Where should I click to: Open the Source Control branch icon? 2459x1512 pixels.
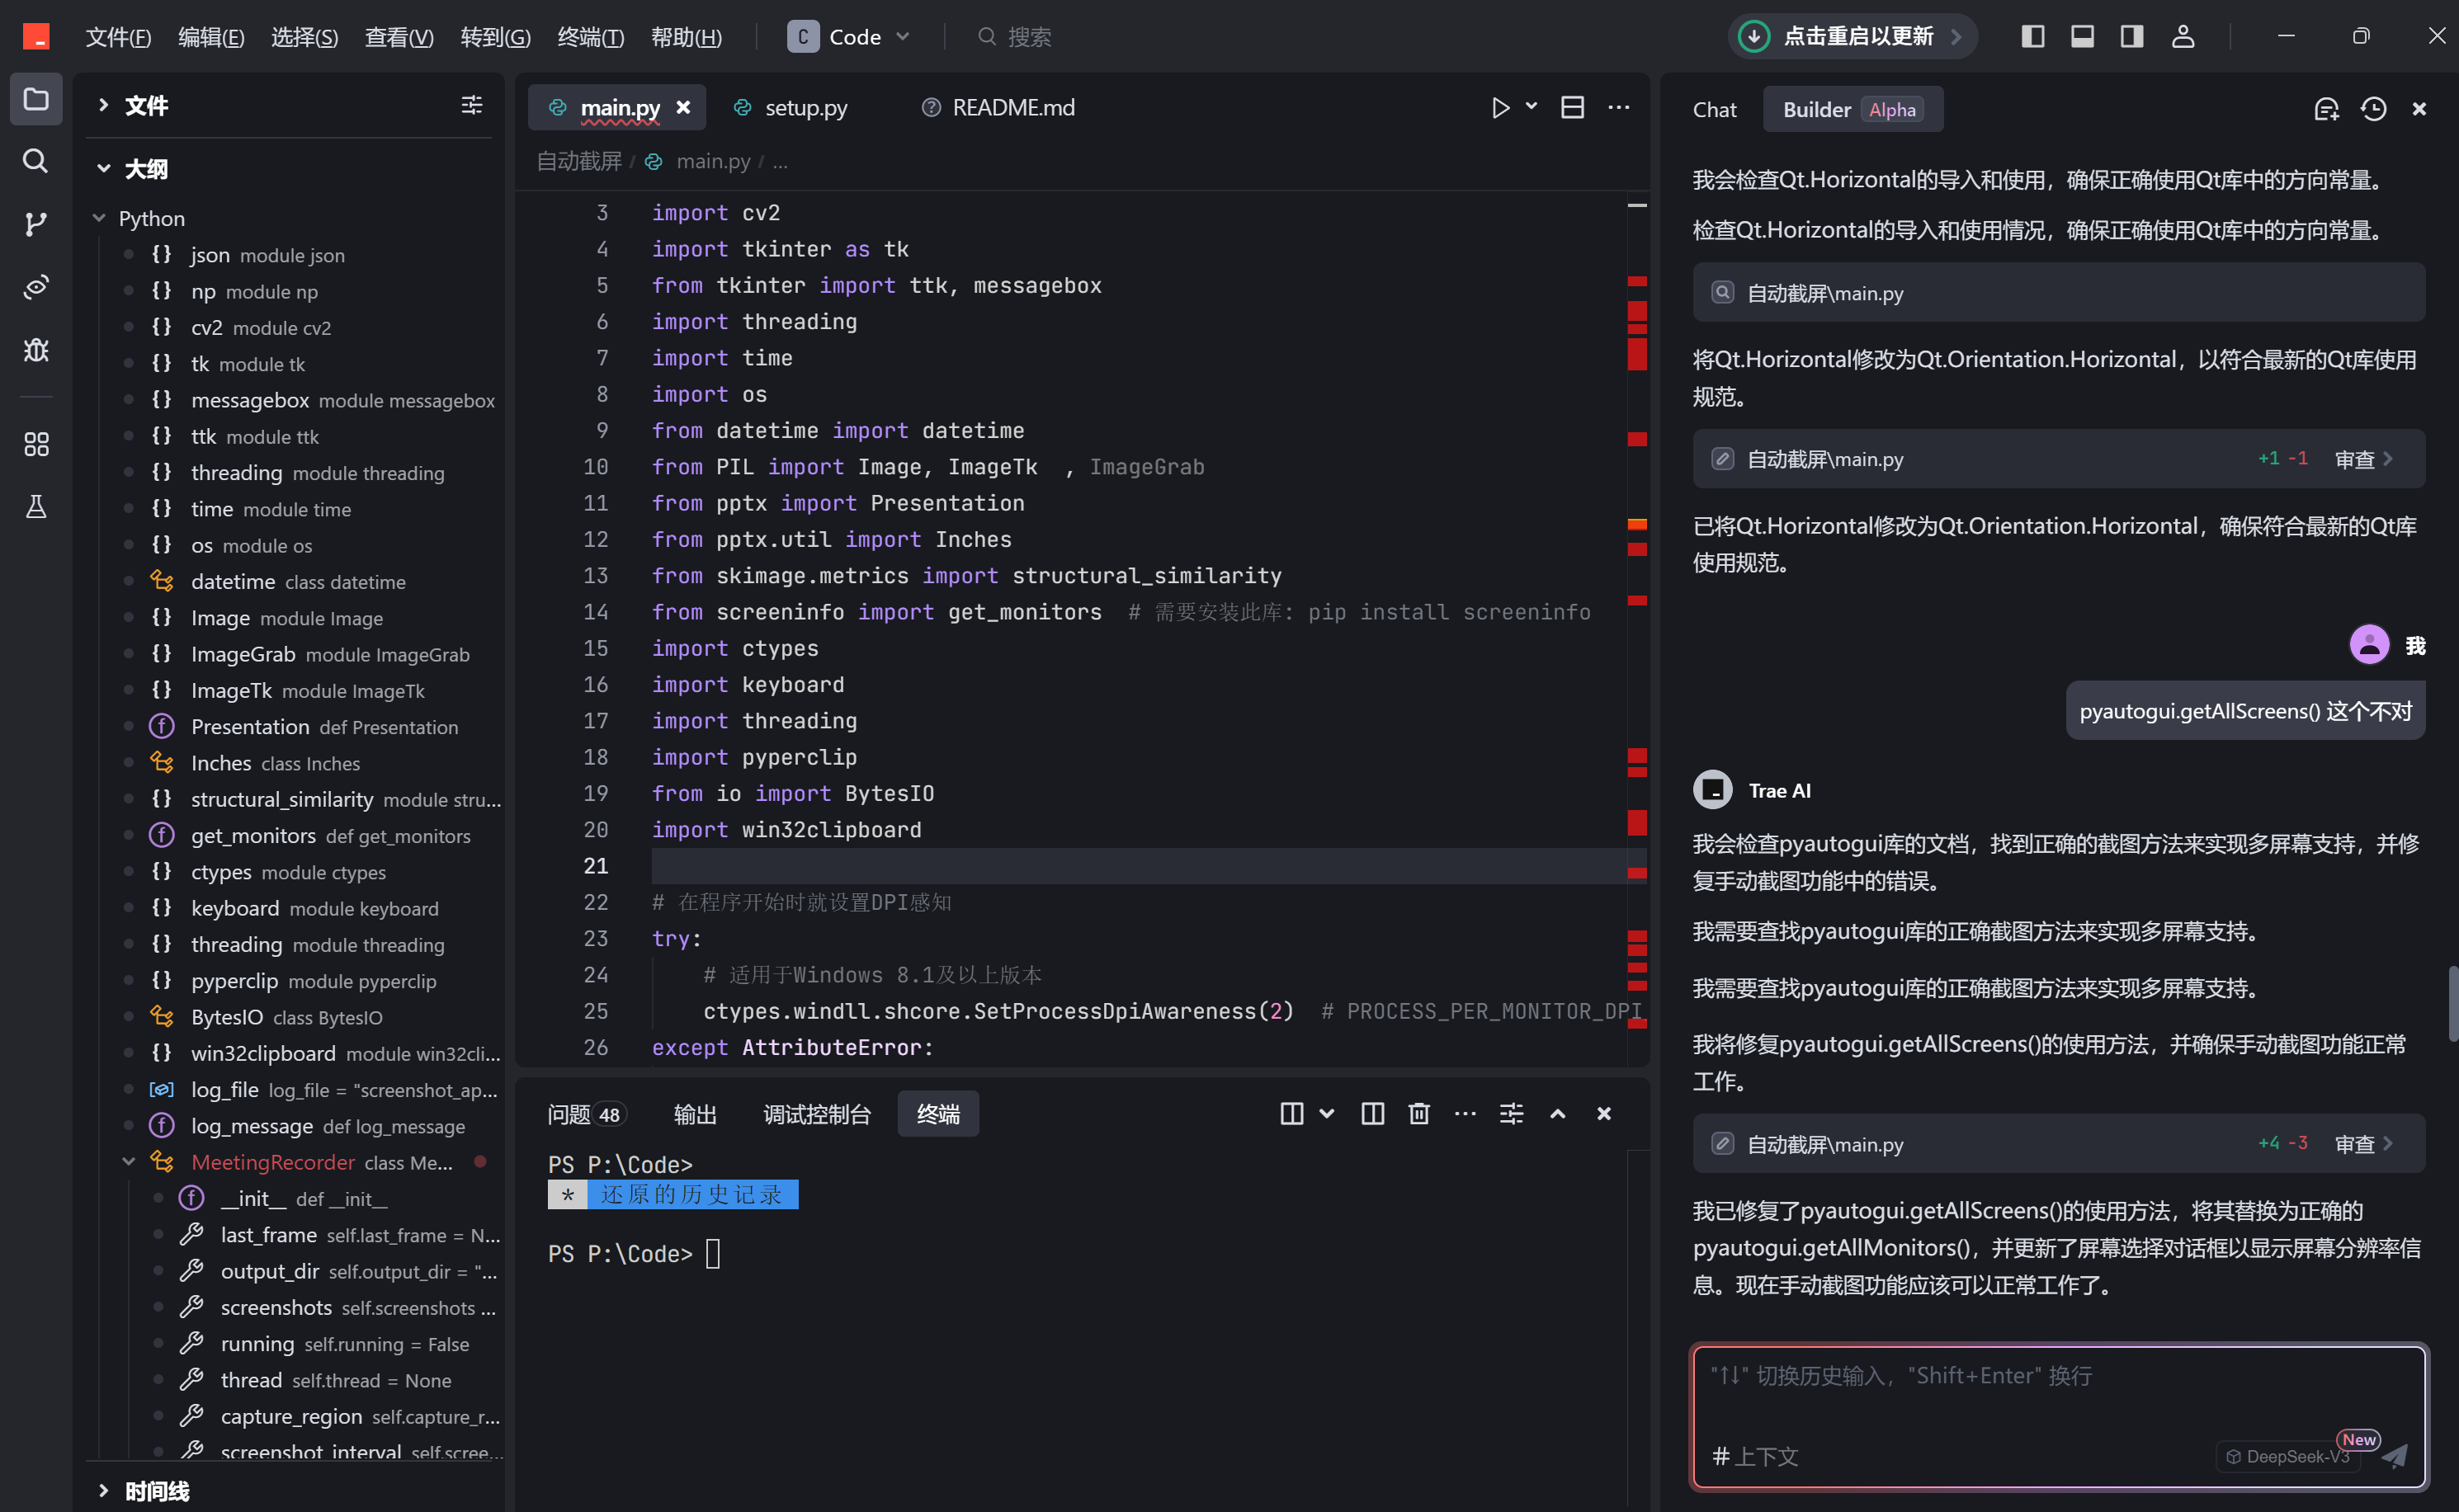[35, 224]
